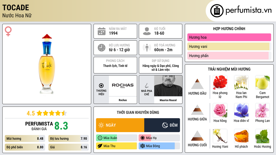Screen dimensions: 276x155
Task: Click the Mùa Hạ season bar
Action: coord(159,138)
